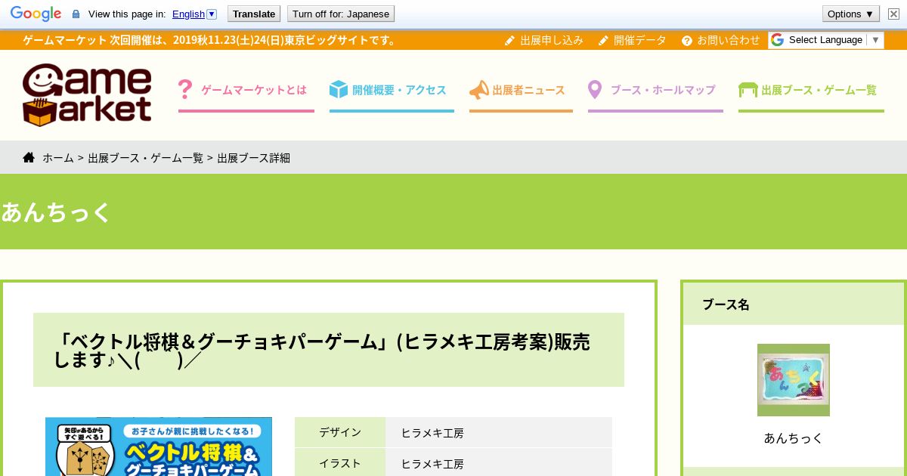Click the orange megaphone menu icon
This screenshot has height=476, width=907.
479,90
